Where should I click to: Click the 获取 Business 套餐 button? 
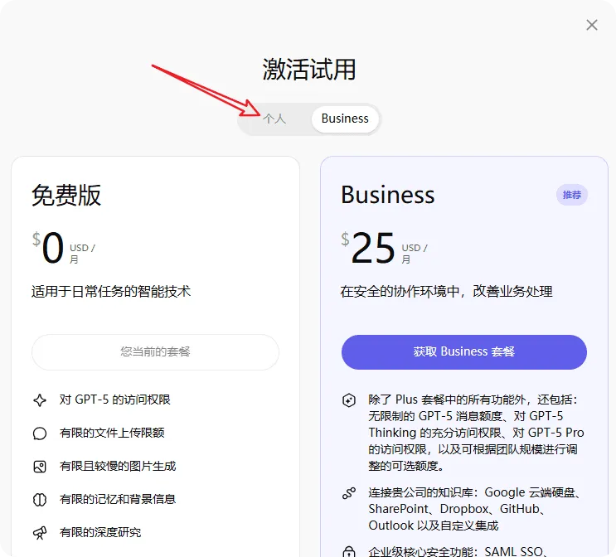click(464, 352)
